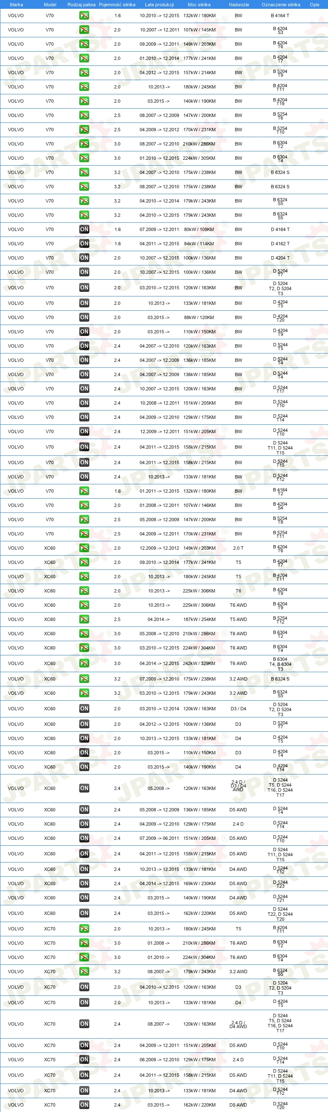Image resolution: width=328 pixels, height=1112 pixels.
Task: Click PB icon in the 157kW / 214KM row
Action: (84, 73)
